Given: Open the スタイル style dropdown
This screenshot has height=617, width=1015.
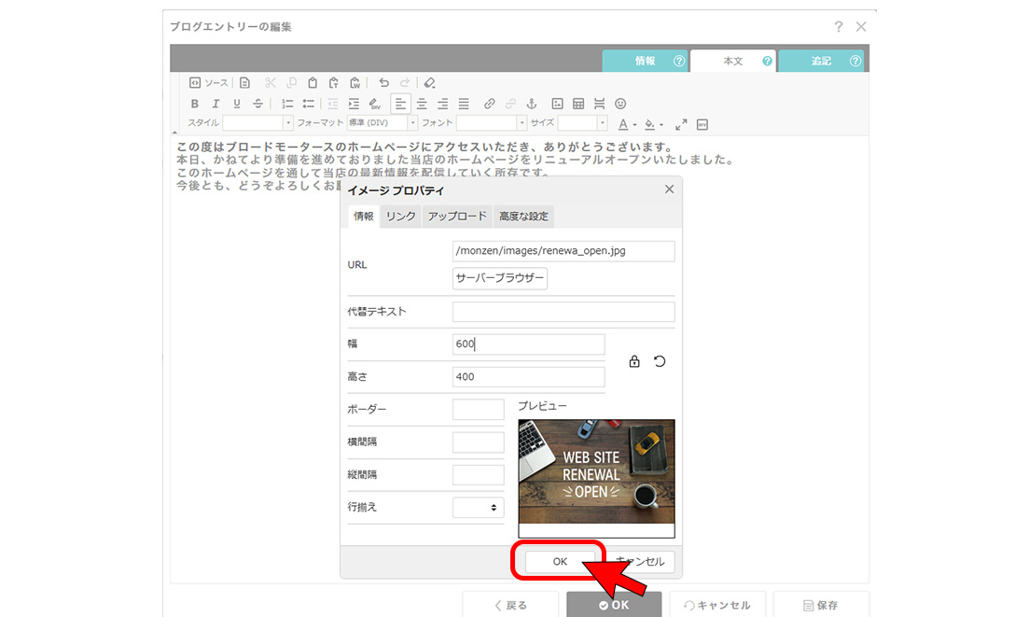Looking at the screenshot, I should [257, 123].
